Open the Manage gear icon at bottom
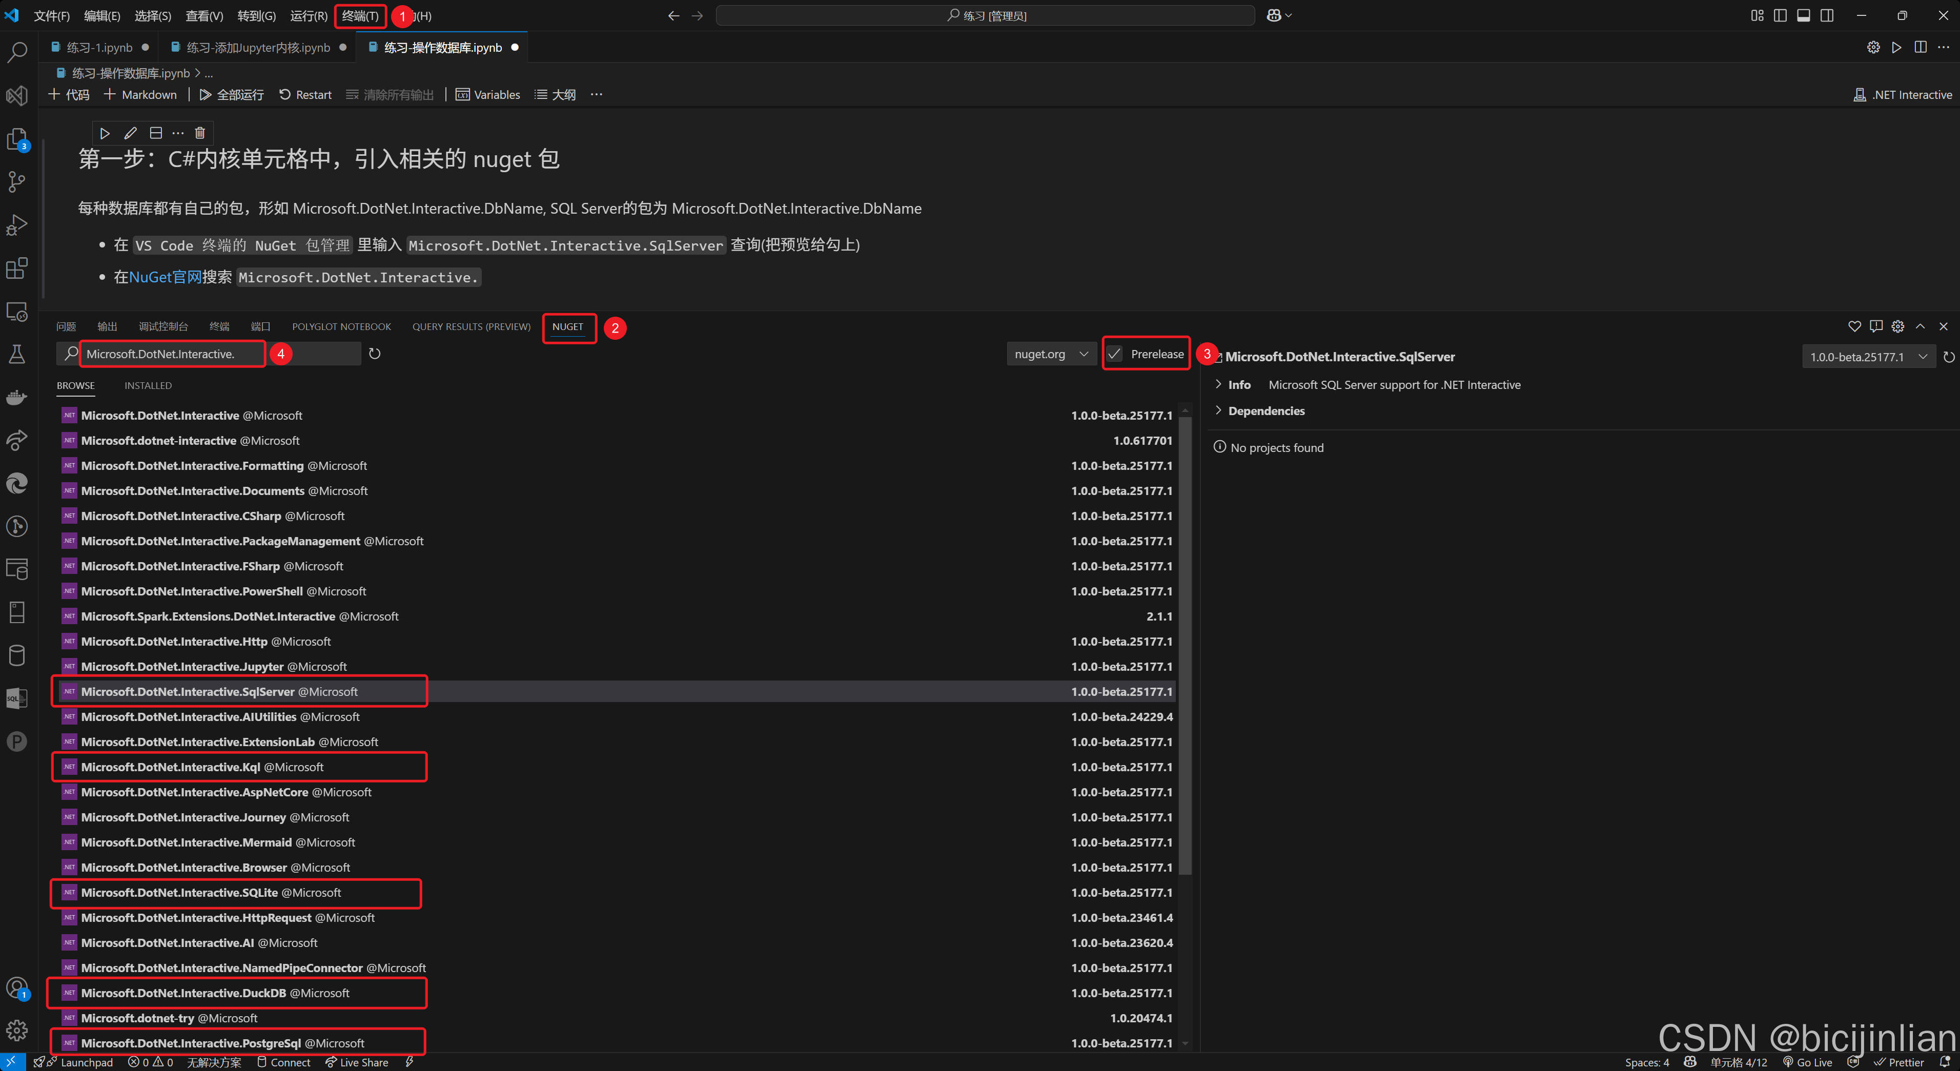Image resolution: width=1960 pixels, height=1071 pixels. [x=17, y=1030]
